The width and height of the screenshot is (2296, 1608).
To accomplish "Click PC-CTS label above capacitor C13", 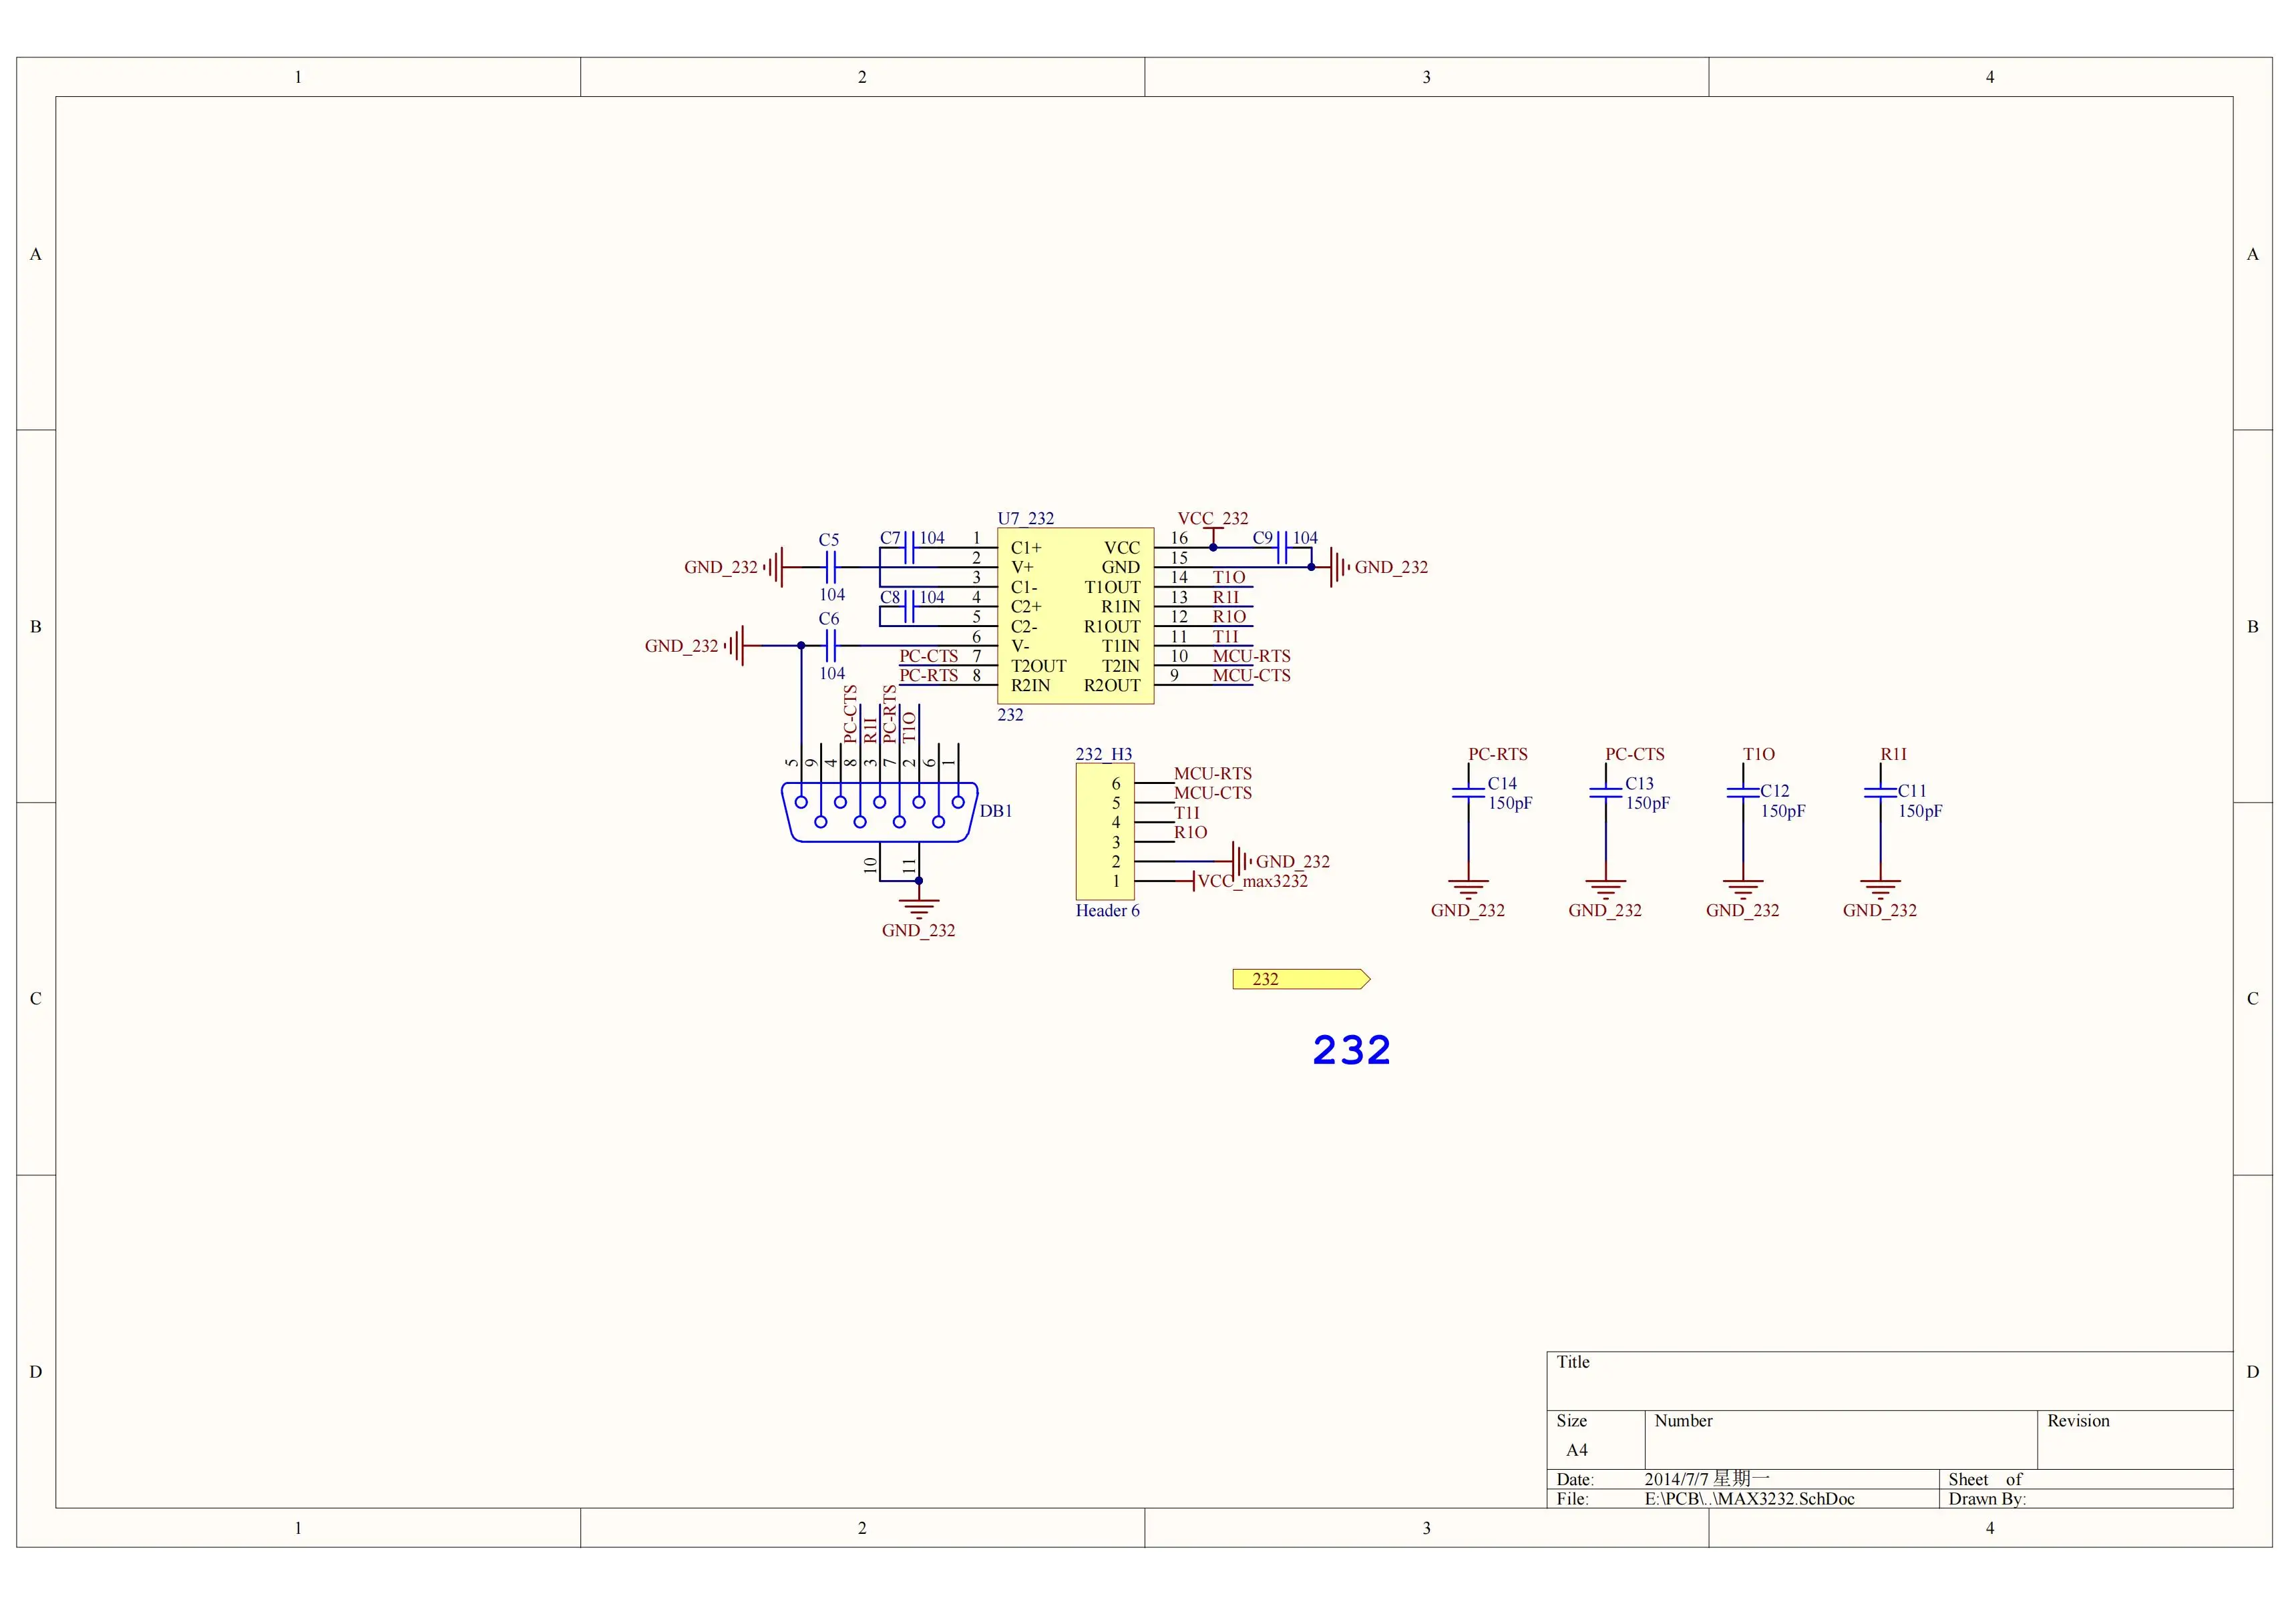I will (1635, 754).
